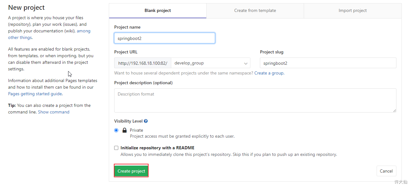The width and height of the screenshot is (410, 187).
Task: Follow the Create a group link
Action: point(269,73)
